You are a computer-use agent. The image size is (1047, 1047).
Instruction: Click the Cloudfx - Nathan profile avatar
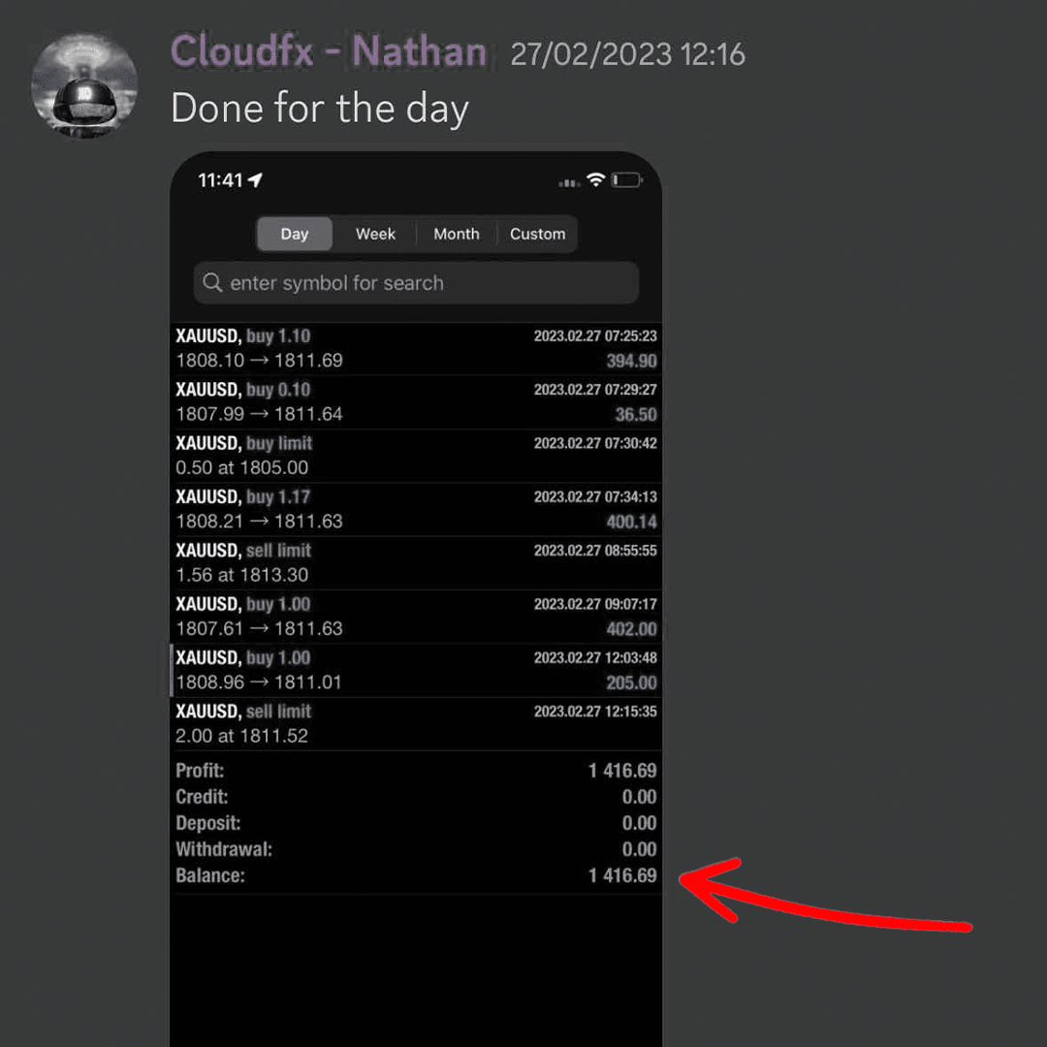(84, 85)
